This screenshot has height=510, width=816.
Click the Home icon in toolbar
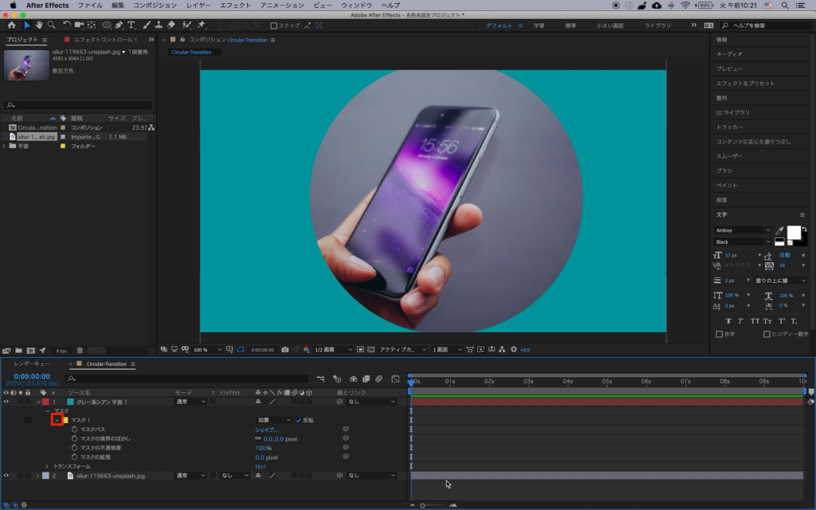pos(11,25)
